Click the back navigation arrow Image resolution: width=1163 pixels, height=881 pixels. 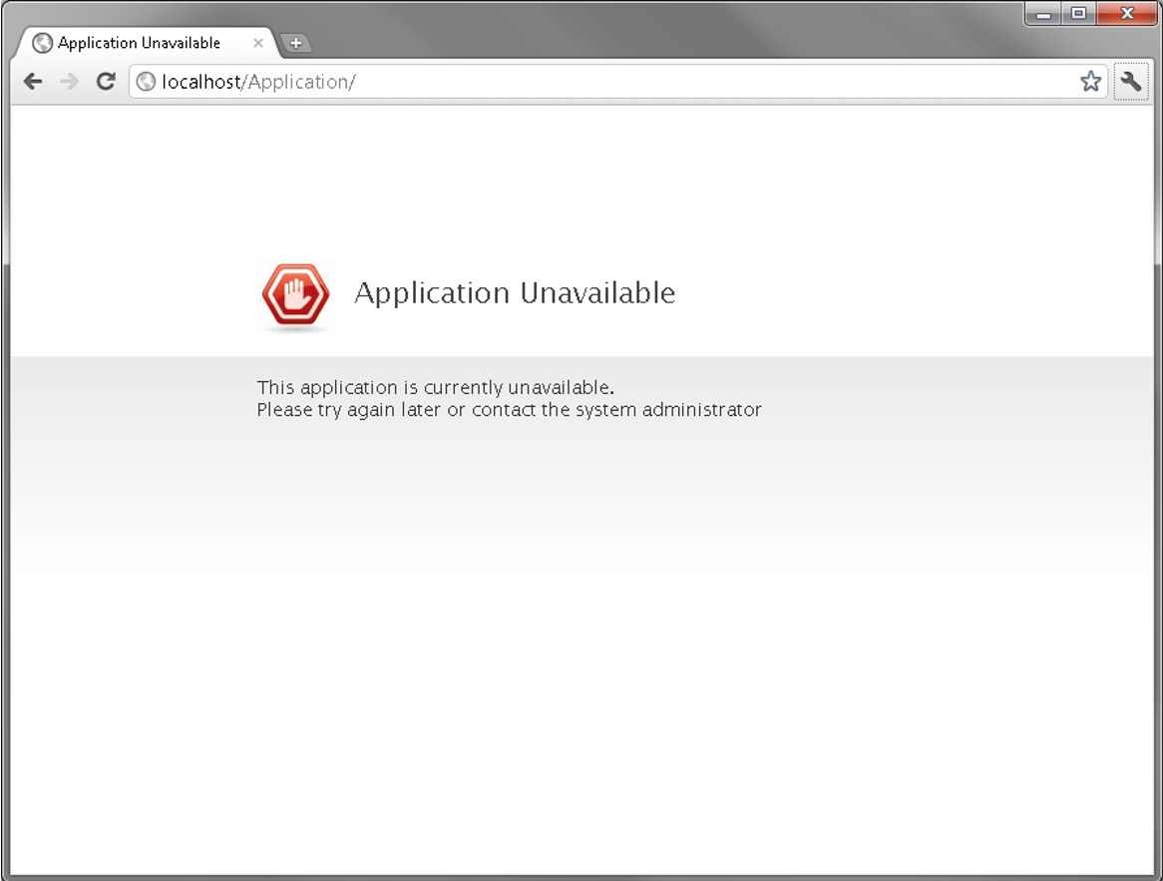click(x=33, y=82)
